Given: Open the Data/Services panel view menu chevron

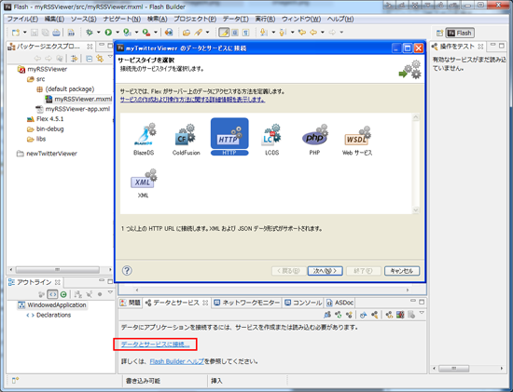Looking at the screenshot, I should (x=422, y=313).
